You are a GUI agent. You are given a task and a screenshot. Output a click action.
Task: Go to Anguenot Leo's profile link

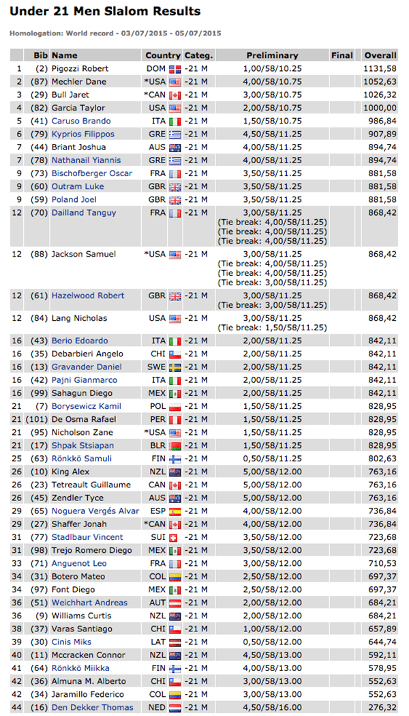point(79,564)
